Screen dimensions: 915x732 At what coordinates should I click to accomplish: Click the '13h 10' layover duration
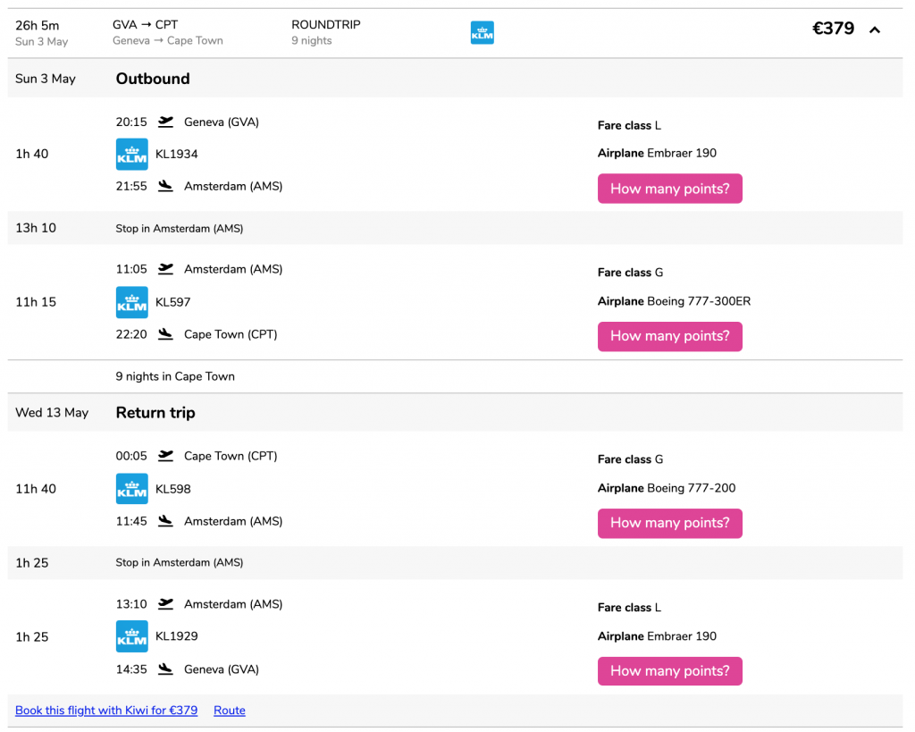coord(36,228)
